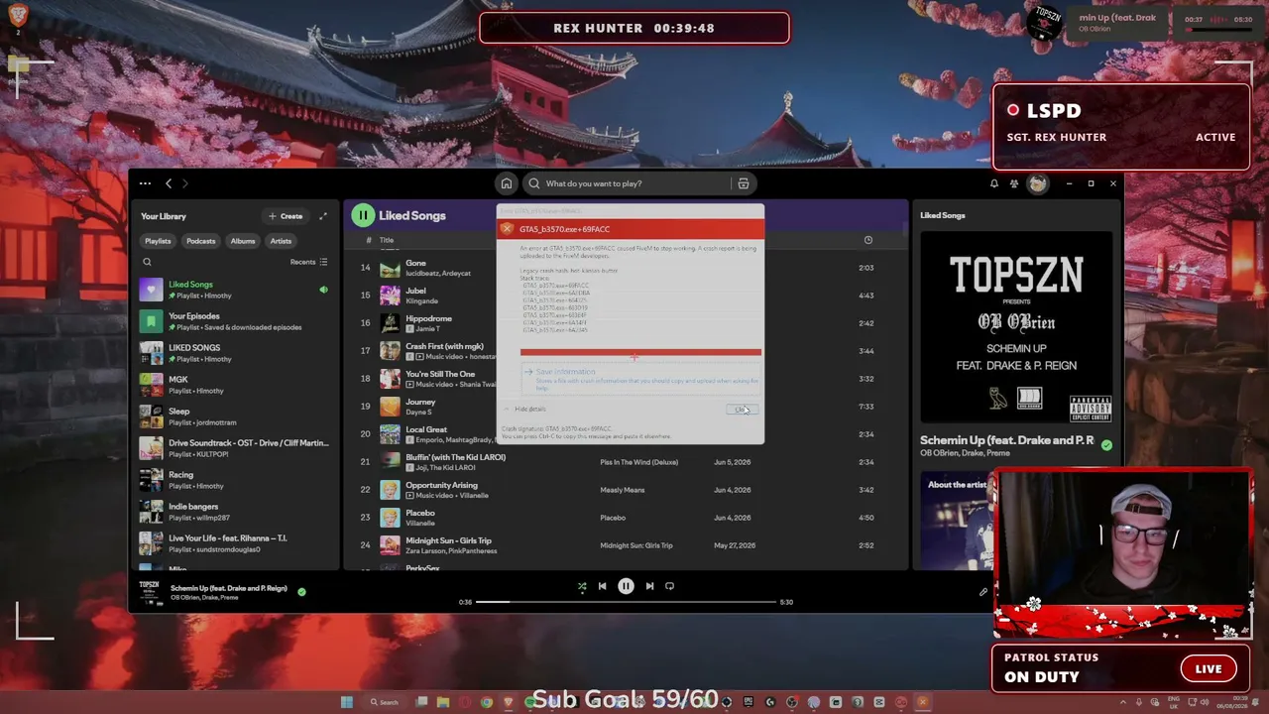This screenshot has height=714, width=1269.
Task: Skip to next track
Action: (x=649, y=586)
